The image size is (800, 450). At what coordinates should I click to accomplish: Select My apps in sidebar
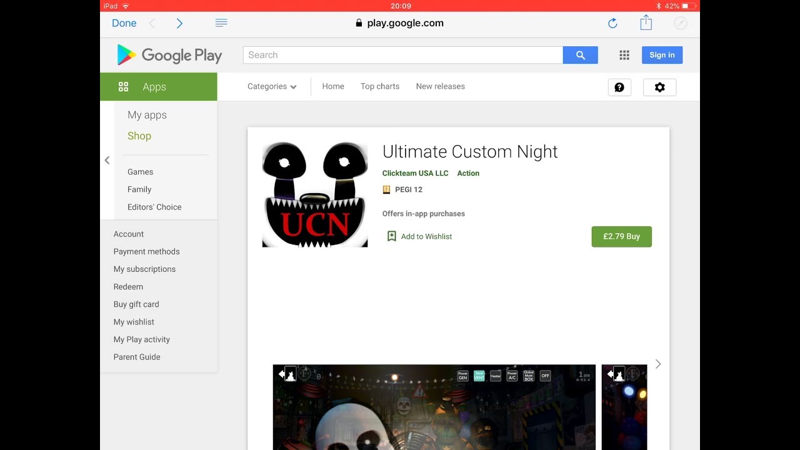(x=147, y=115)
